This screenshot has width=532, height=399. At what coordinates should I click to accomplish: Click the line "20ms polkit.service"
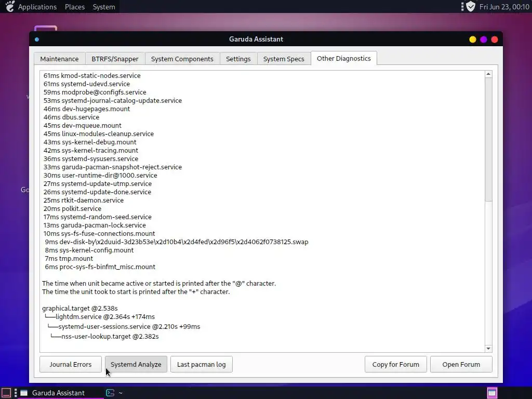[x=72, y=208]
